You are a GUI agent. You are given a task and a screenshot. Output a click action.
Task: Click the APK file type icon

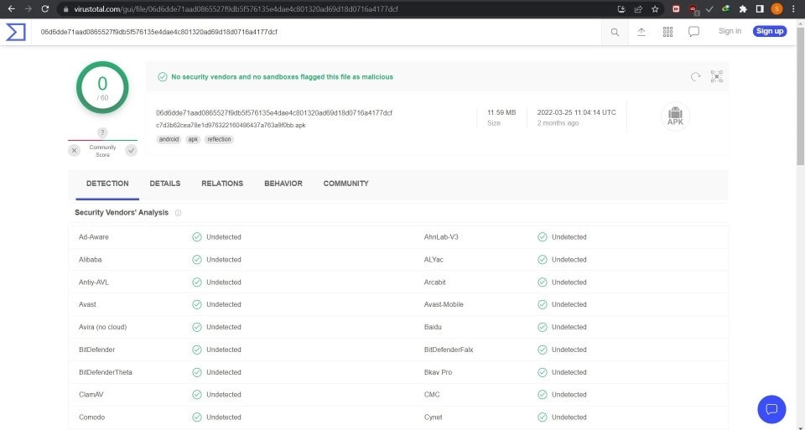pyautogui.click(x=675, y=117)
